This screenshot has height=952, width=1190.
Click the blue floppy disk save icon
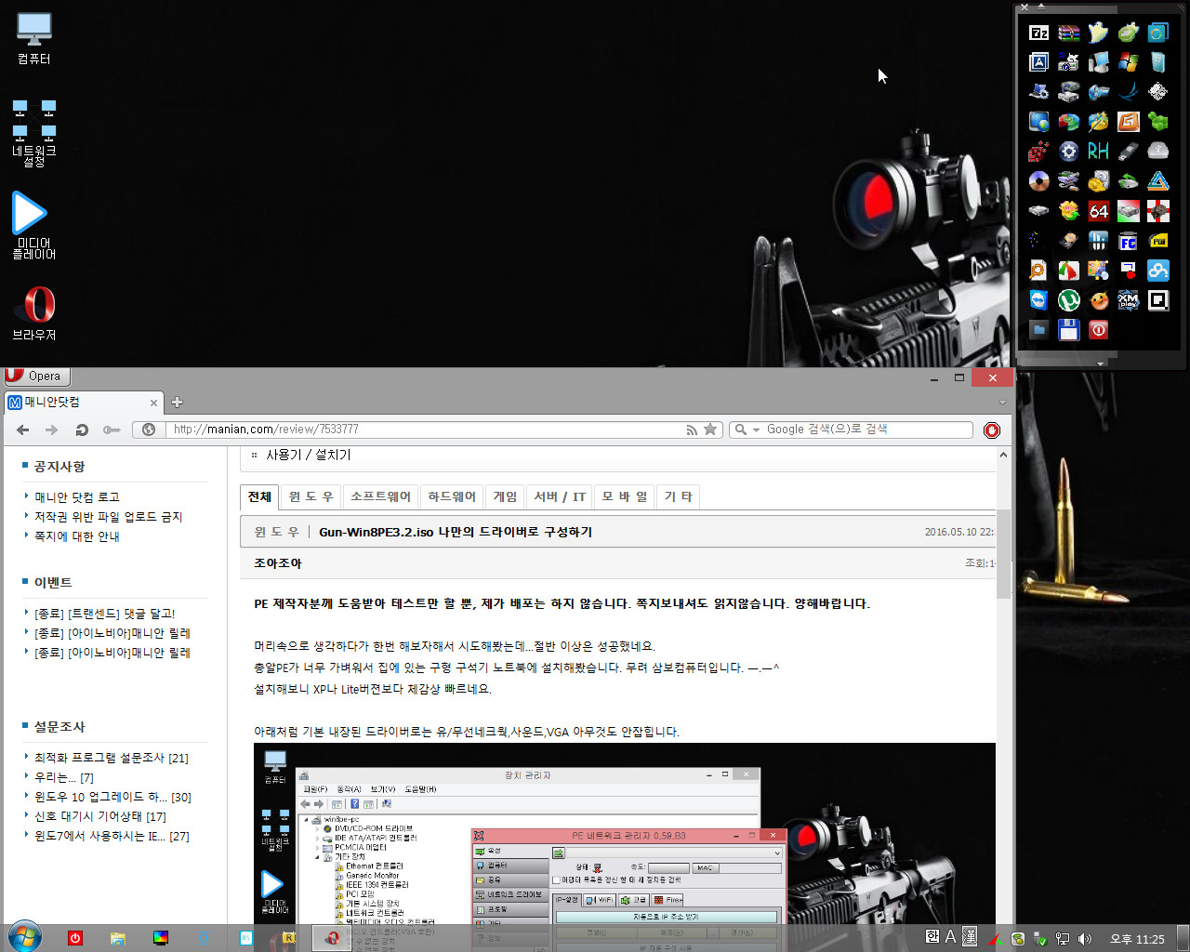(x=1068, y=330)
